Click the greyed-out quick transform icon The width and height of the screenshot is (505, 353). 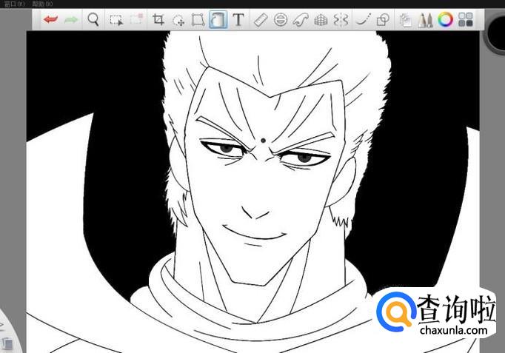(x=136, y=19)
